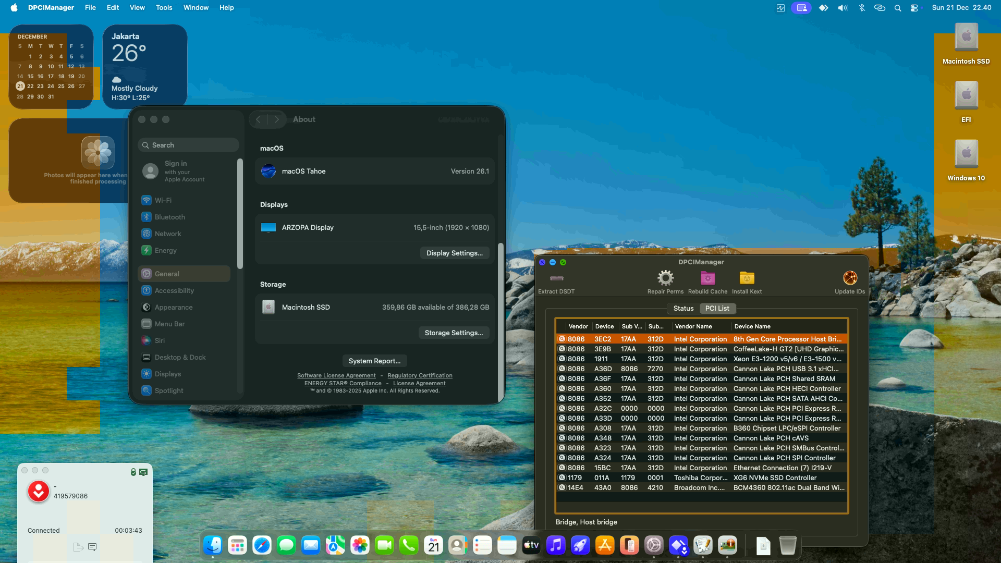Image resolution: width=1001 pixels, height=563 pixels.
Task: Open the Tools menu
Action: (x=164, y=8)
